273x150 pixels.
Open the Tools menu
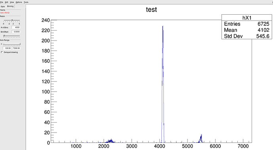click(26, 2)
